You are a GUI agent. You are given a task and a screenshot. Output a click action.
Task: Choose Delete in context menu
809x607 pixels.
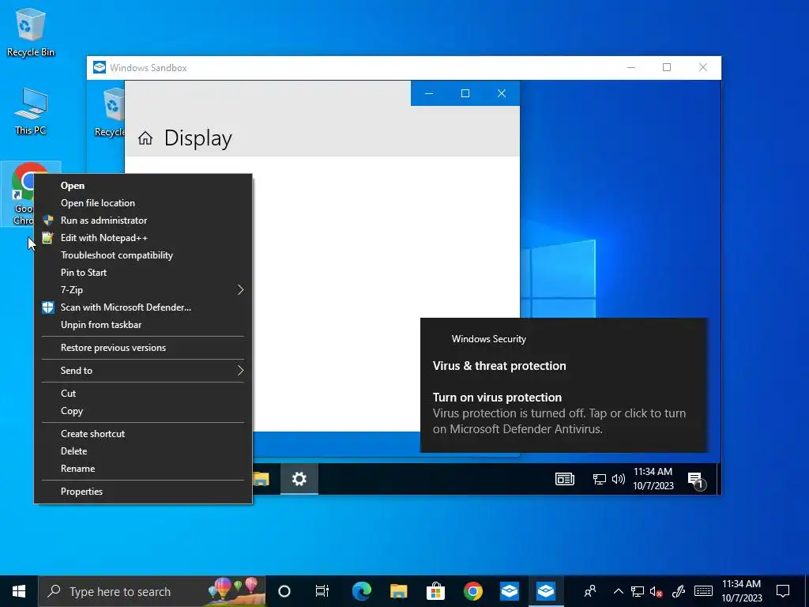coord(143,451)
